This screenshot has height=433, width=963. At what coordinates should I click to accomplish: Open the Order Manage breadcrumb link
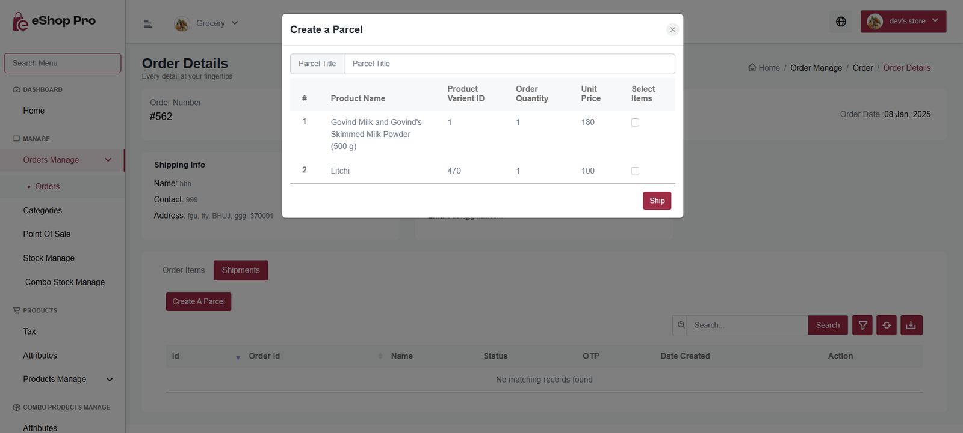816,68
